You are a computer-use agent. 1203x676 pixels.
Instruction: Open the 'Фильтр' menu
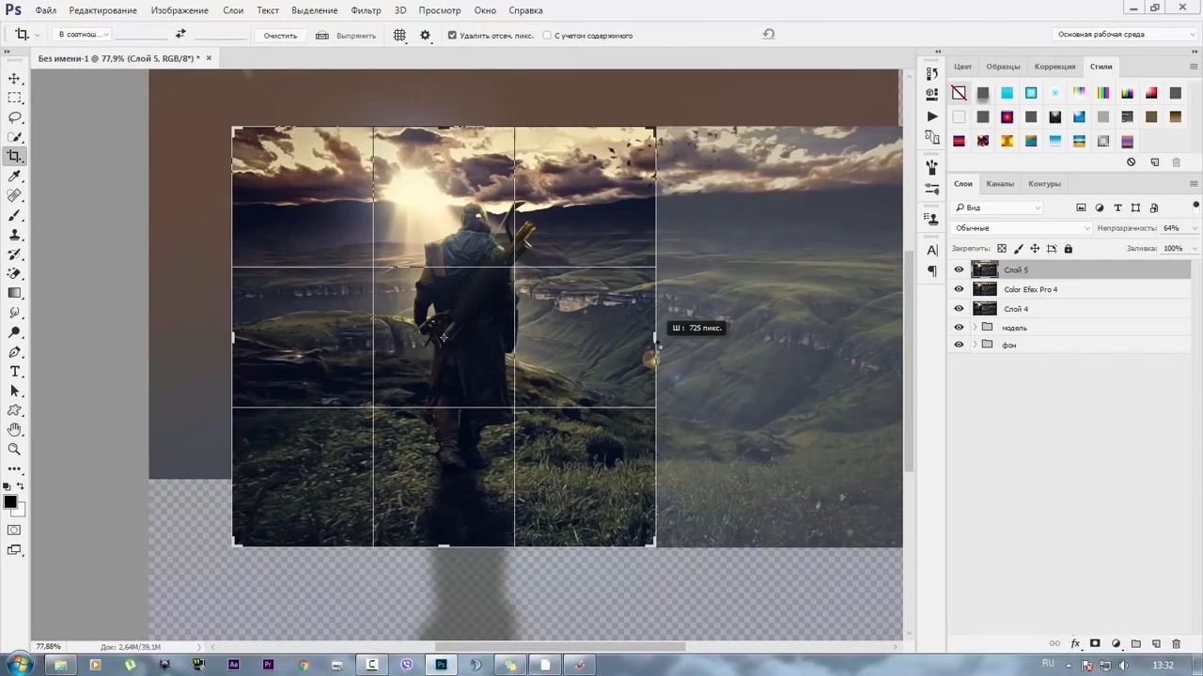[x=366, y=10]
